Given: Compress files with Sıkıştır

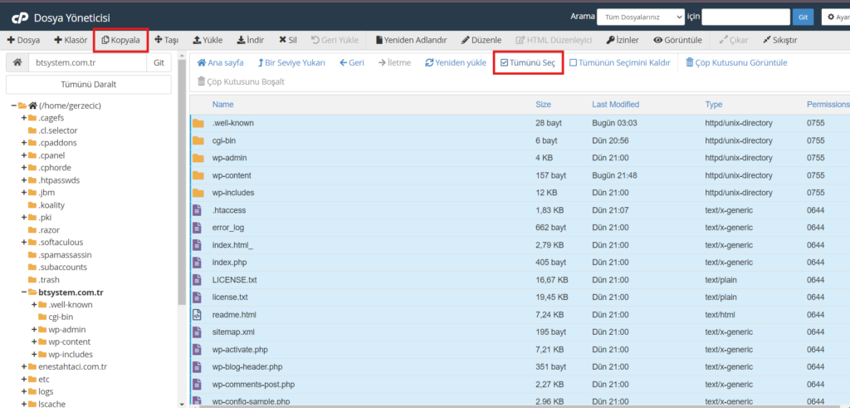Looking at the screenshot, I should (779, 40).
